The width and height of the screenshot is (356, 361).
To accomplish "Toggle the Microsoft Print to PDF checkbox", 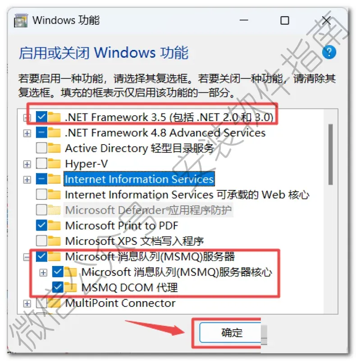I will tap(42, 226).
